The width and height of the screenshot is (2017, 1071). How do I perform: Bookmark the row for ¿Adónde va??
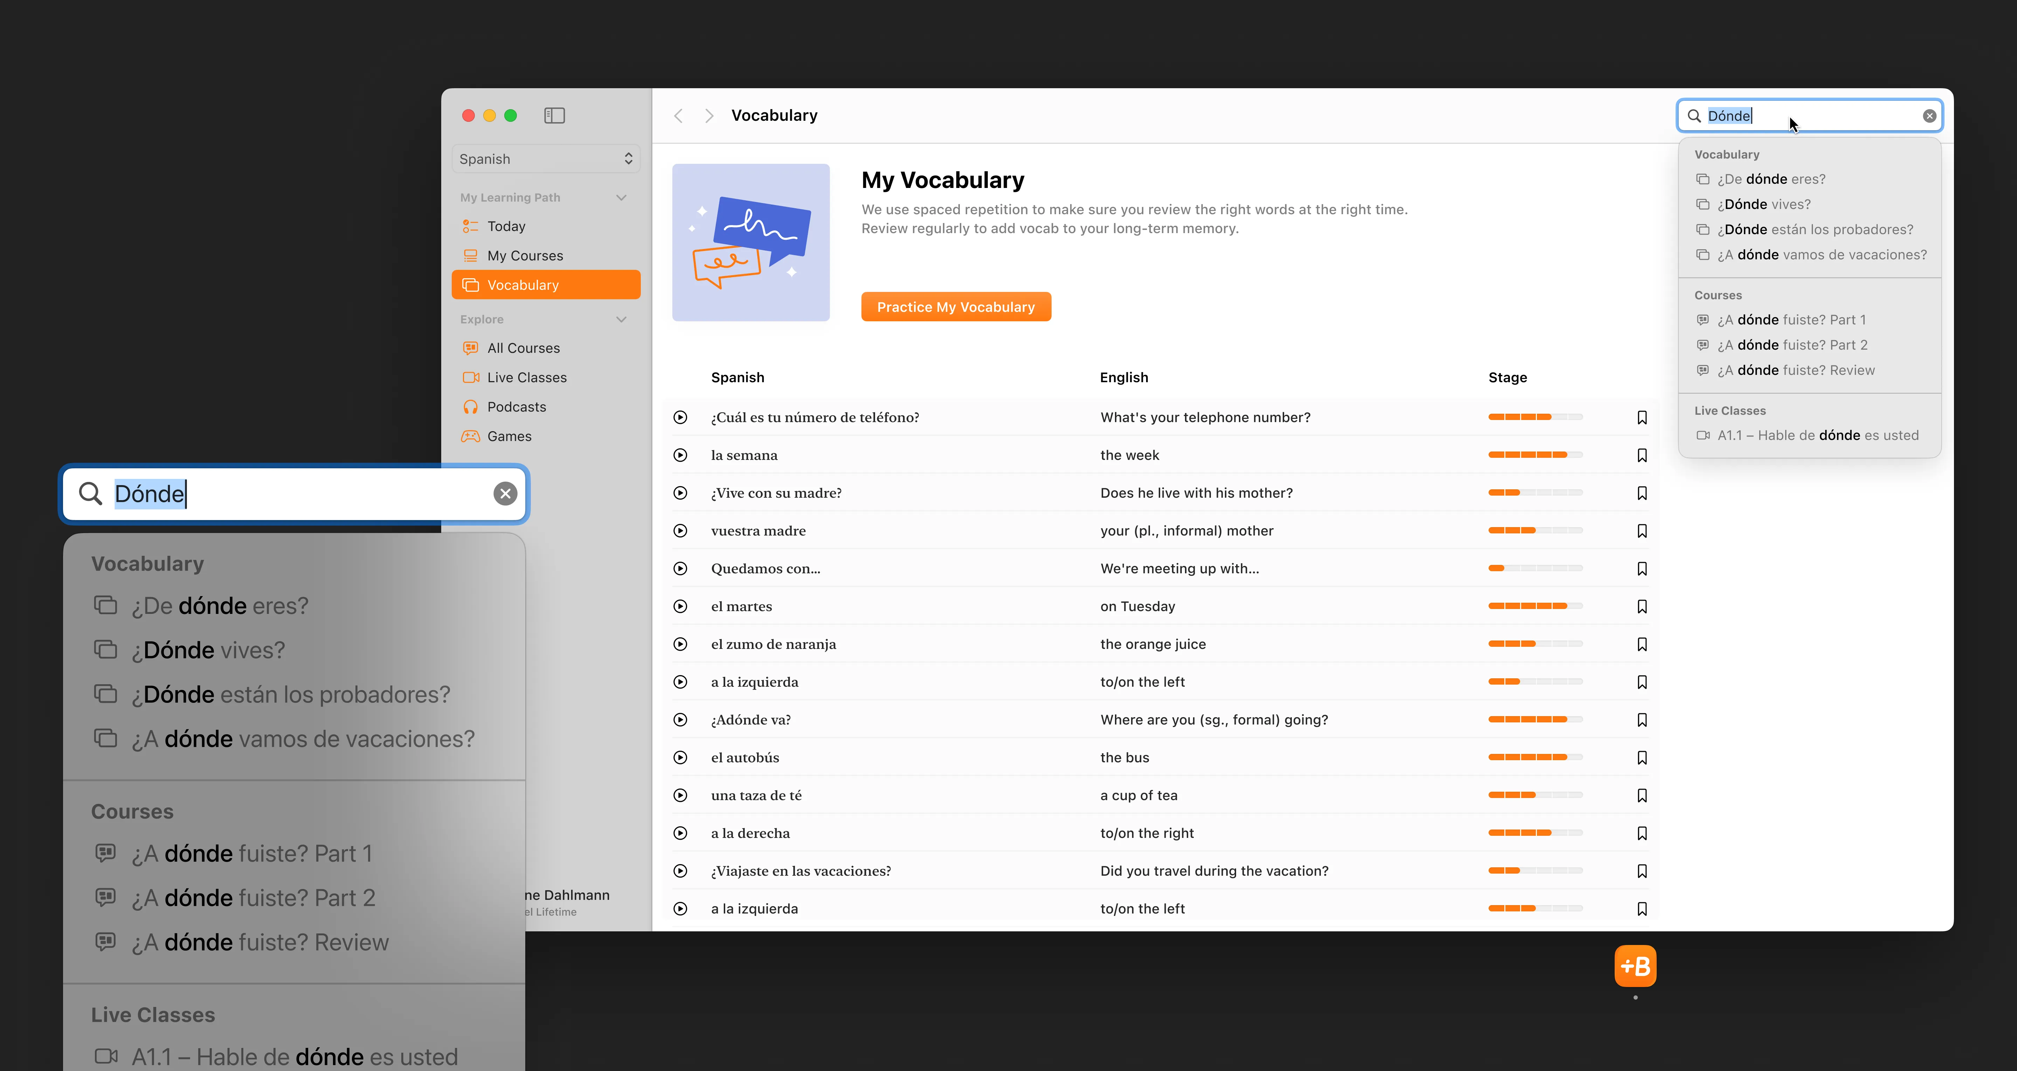coord(1642,720)
